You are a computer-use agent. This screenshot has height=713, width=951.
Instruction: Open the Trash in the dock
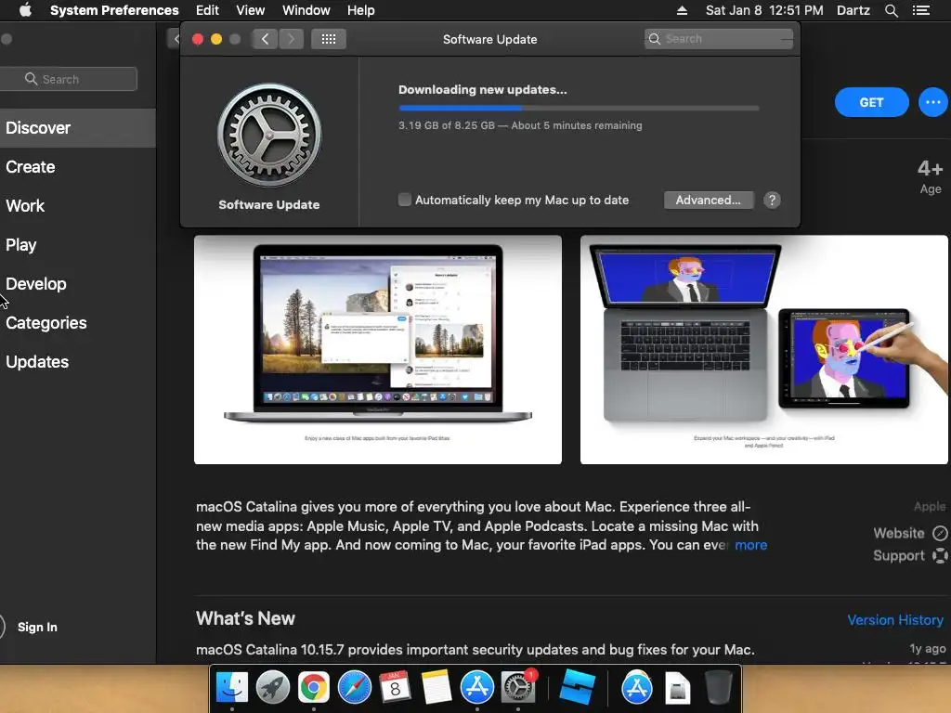tap(718, 687)
